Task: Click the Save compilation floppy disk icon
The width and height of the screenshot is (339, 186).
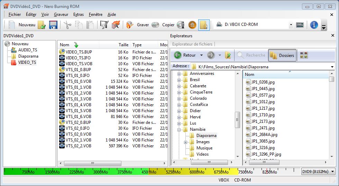Action: point(53,25)
